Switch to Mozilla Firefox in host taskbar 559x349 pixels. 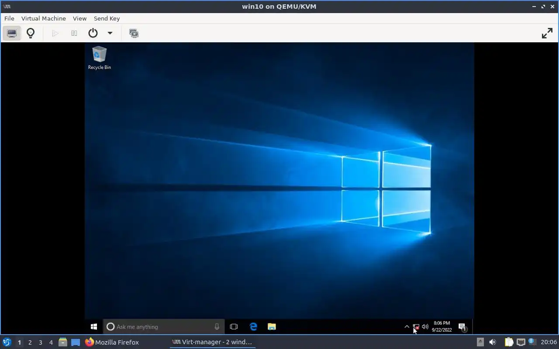tap(112, 342)
